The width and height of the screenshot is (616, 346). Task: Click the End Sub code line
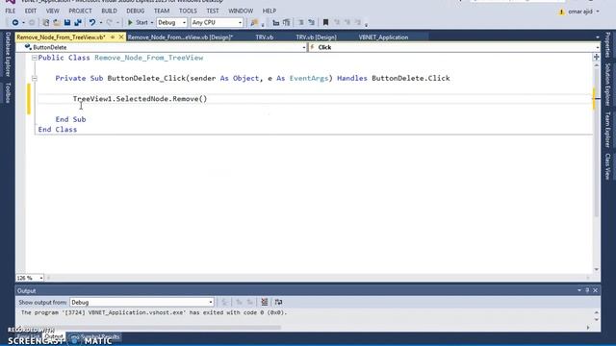70,119
